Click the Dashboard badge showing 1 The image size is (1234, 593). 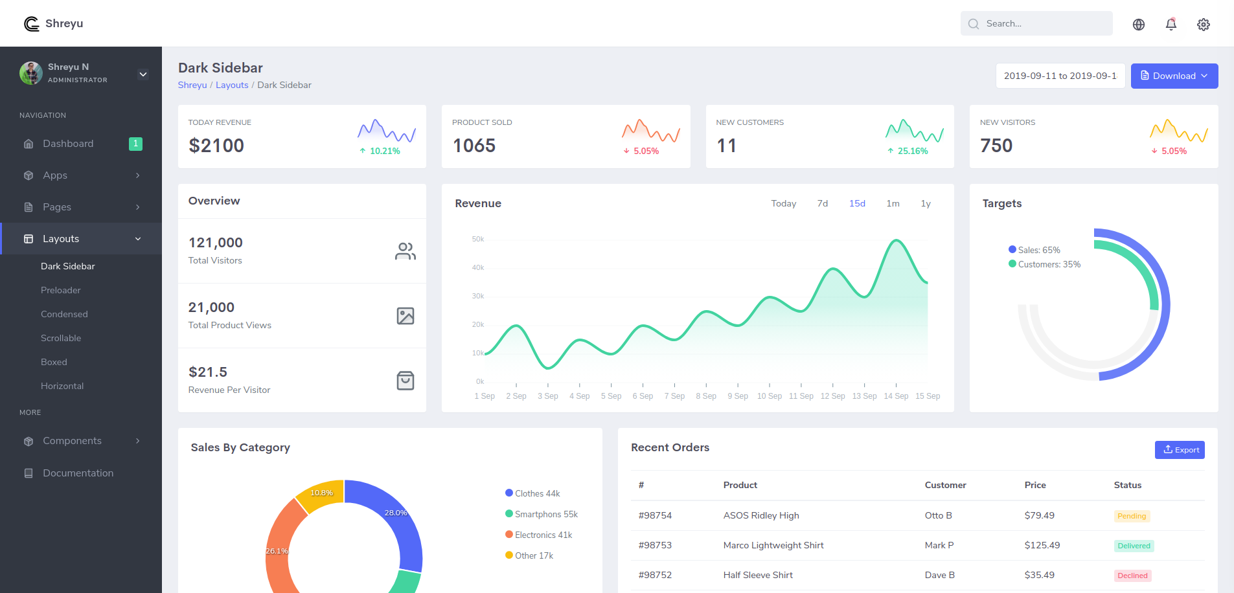point(135,144)
